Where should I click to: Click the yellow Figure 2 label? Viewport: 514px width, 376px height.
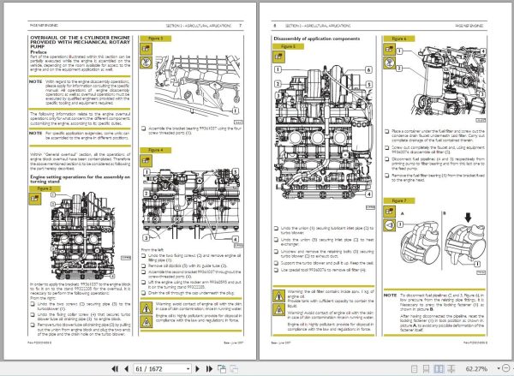(45, 188)
